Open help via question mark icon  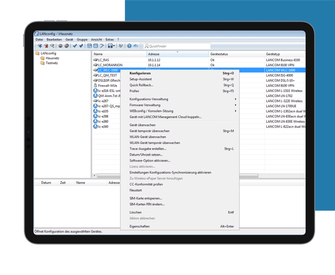pyautogui.click(x=129, y=46)
